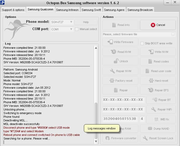Click the Repair document icon

click(116, 90)
